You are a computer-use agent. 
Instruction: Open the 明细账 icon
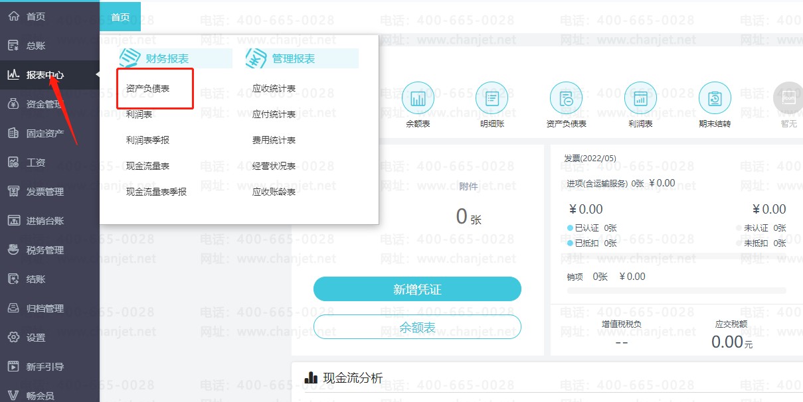click(x=492, y=97)
